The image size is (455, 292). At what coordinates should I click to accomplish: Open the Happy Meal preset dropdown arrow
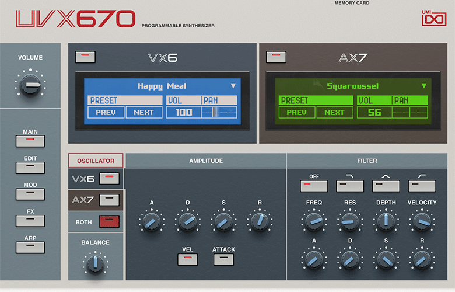point(233,86)
